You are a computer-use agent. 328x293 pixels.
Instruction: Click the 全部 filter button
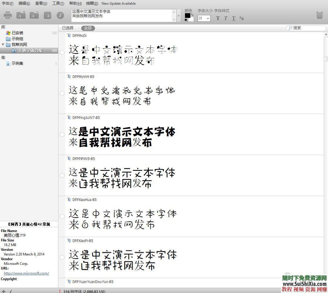pos(88,28)
